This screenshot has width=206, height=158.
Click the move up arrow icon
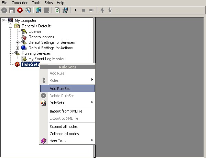coord(102,10)
